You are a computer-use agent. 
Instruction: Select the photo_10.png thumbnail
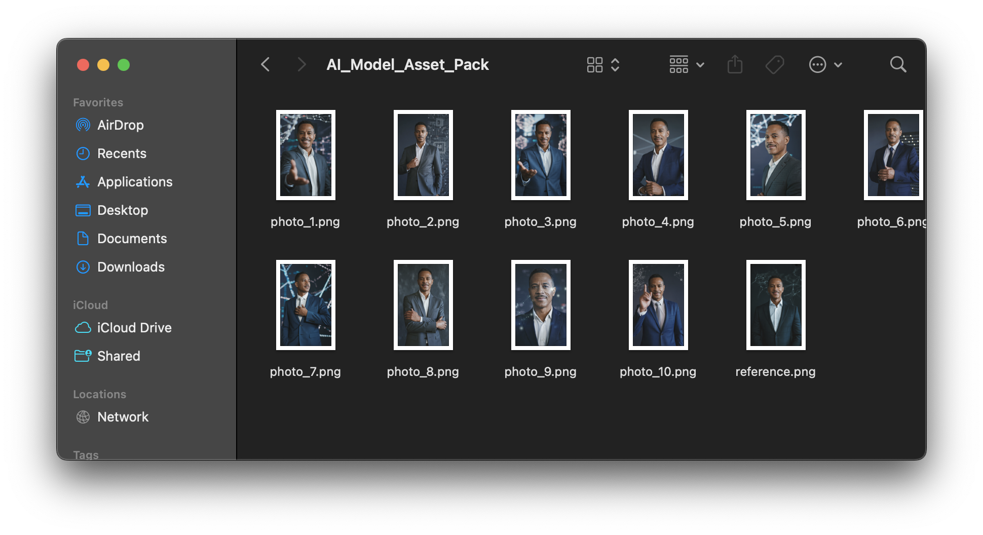pyautogui.click(x=658, y=305)
